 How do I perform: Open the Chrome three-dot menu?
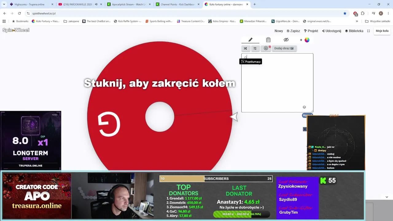tap(388, 14)
